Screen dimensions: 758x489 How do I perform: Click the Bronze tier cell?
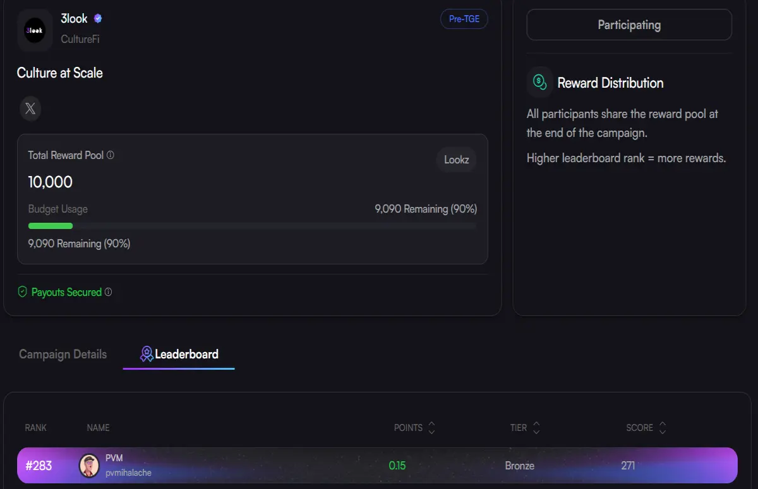(x=520, y=466)
